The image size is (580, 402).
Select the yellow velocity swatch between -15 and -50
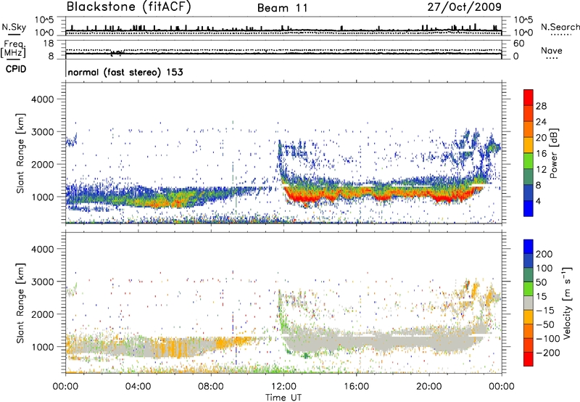(529, 317)
